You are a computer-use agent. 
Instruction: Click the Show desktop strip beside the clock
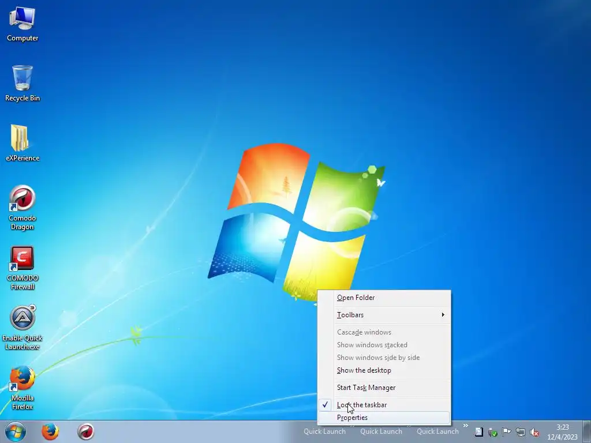(587, 431)
